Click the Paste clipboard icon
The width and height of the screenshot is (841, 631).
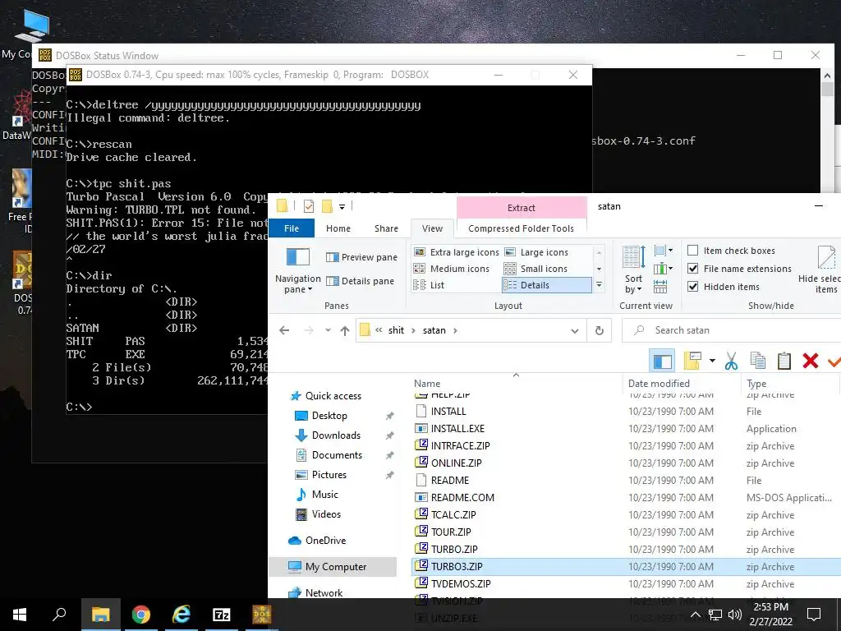(784, 362)
